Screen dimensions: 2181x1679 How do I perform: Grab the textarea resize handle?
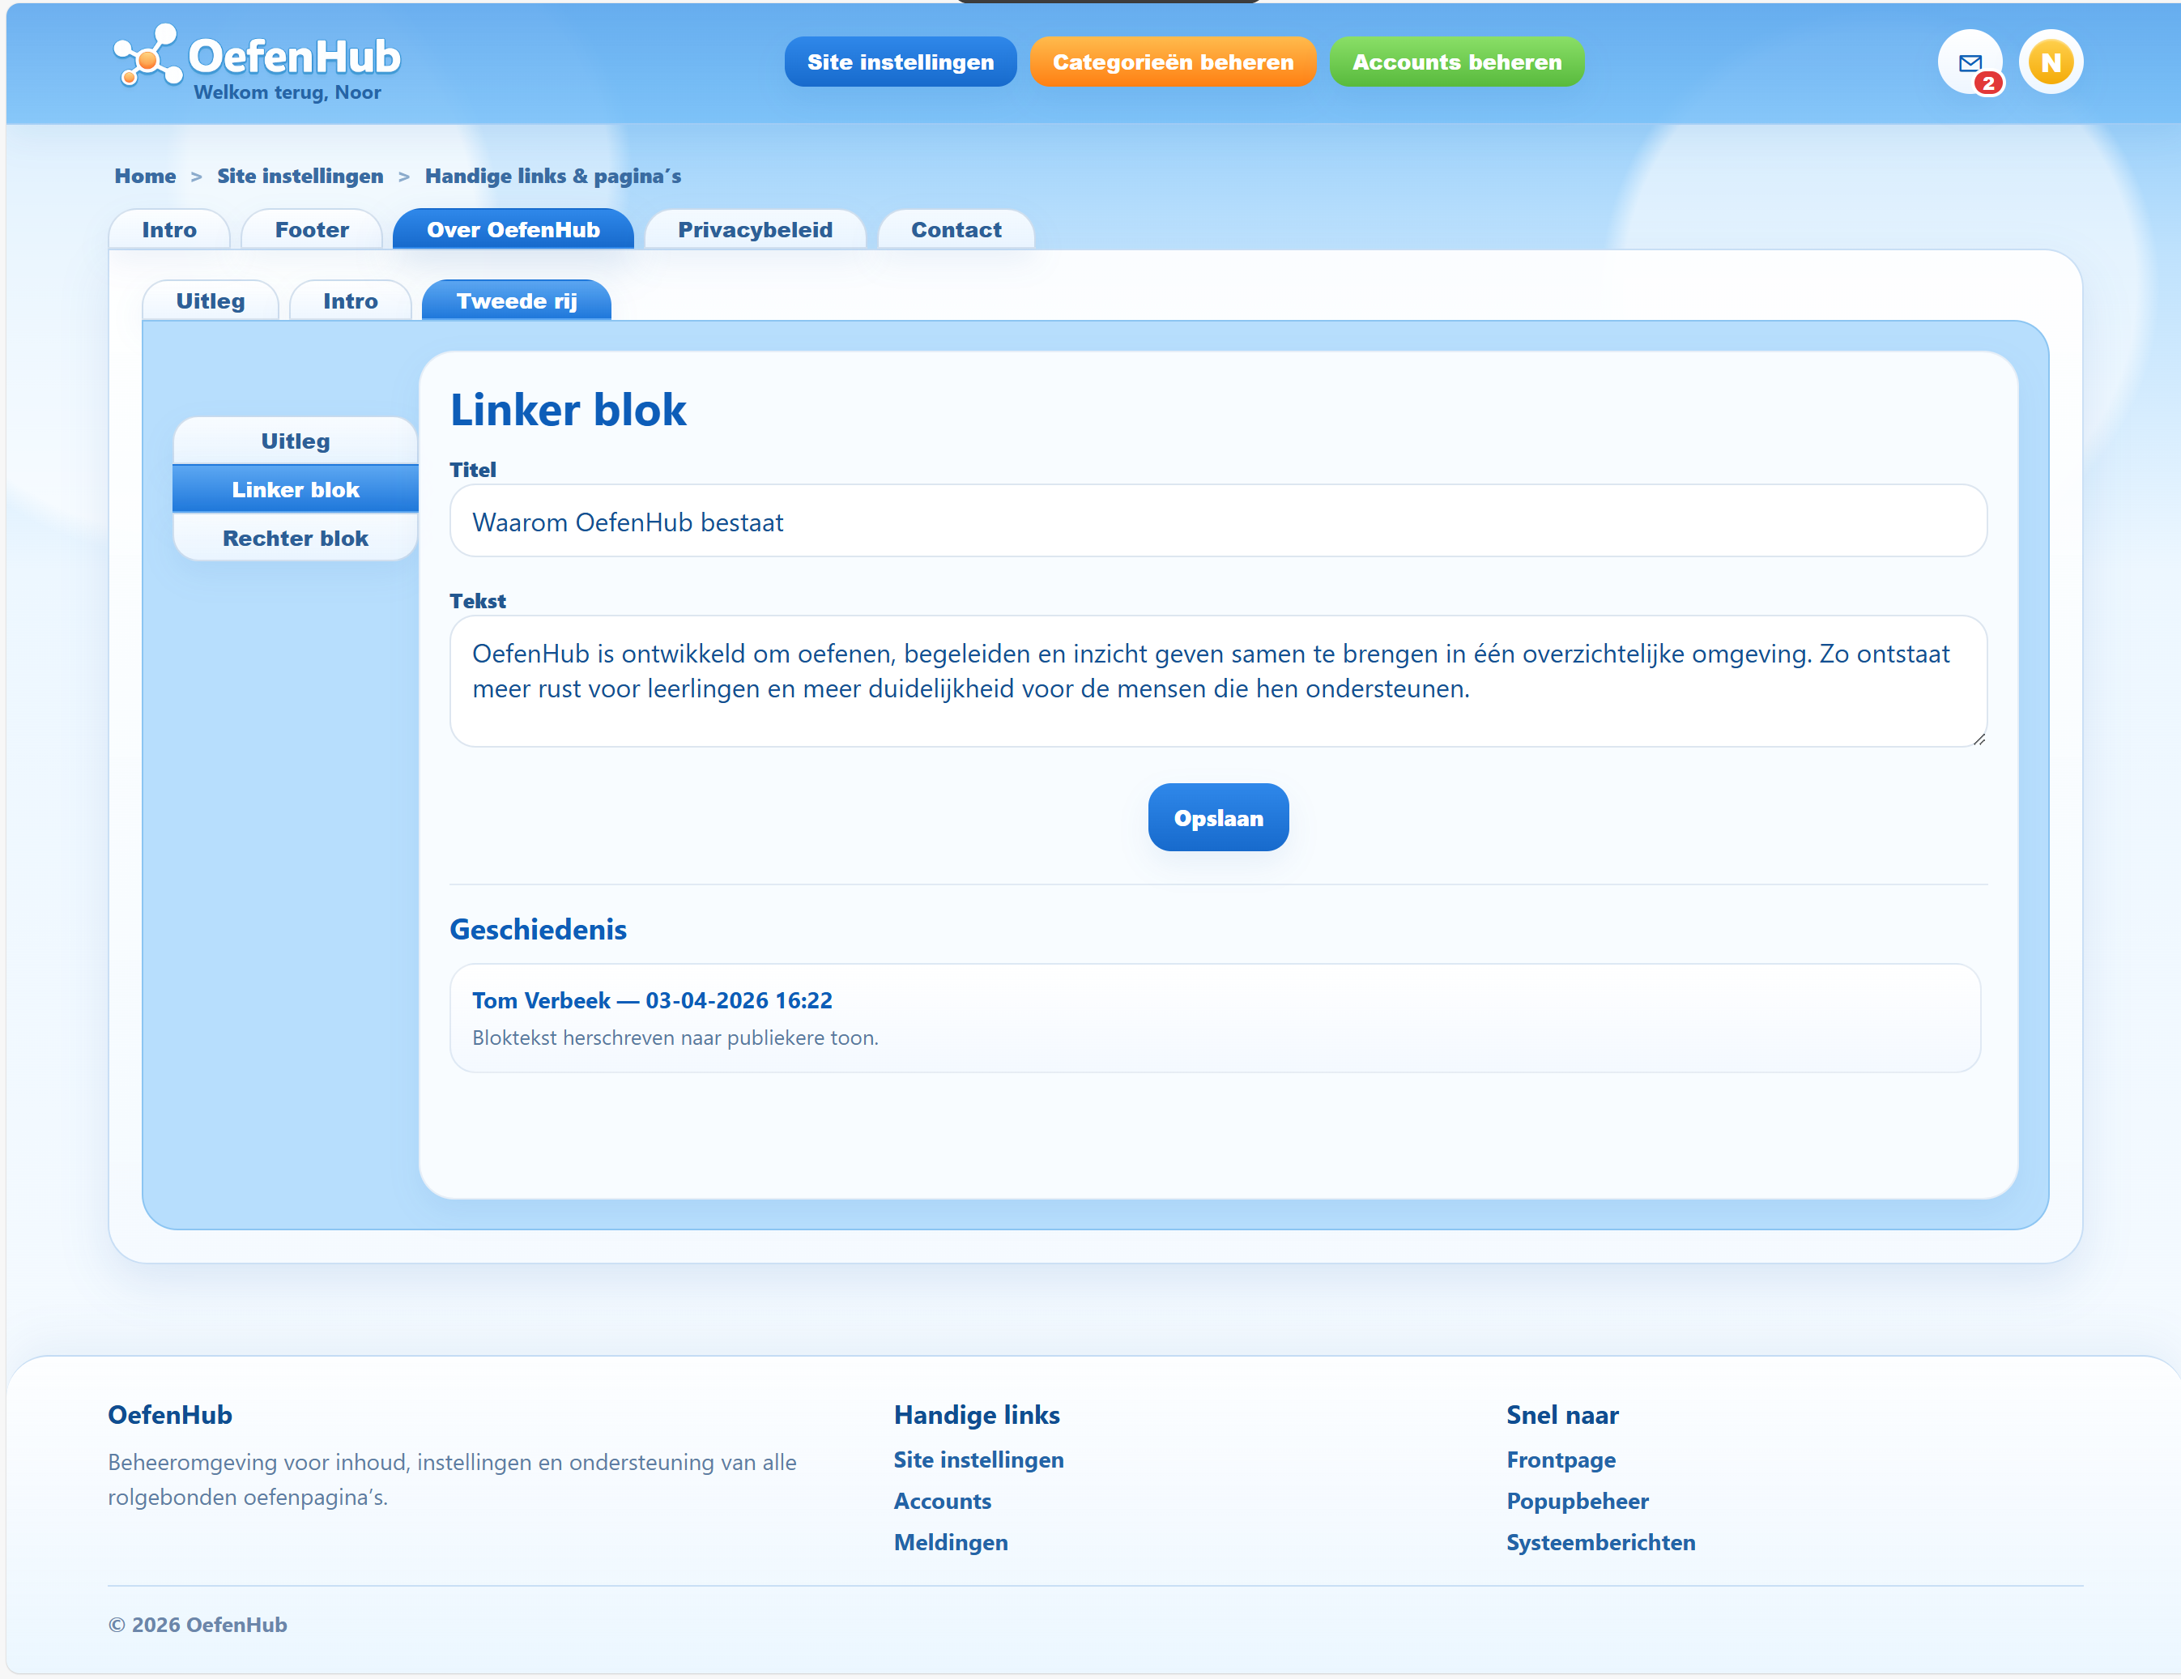point(1979,738)
